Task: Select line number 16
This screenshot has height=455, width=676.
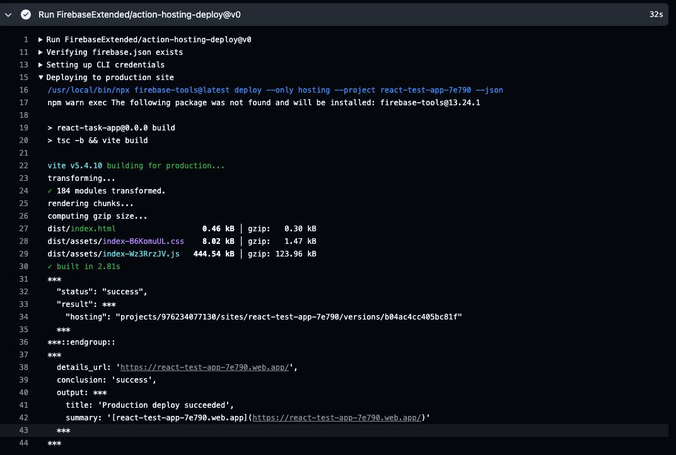Action: pos(24,90)
